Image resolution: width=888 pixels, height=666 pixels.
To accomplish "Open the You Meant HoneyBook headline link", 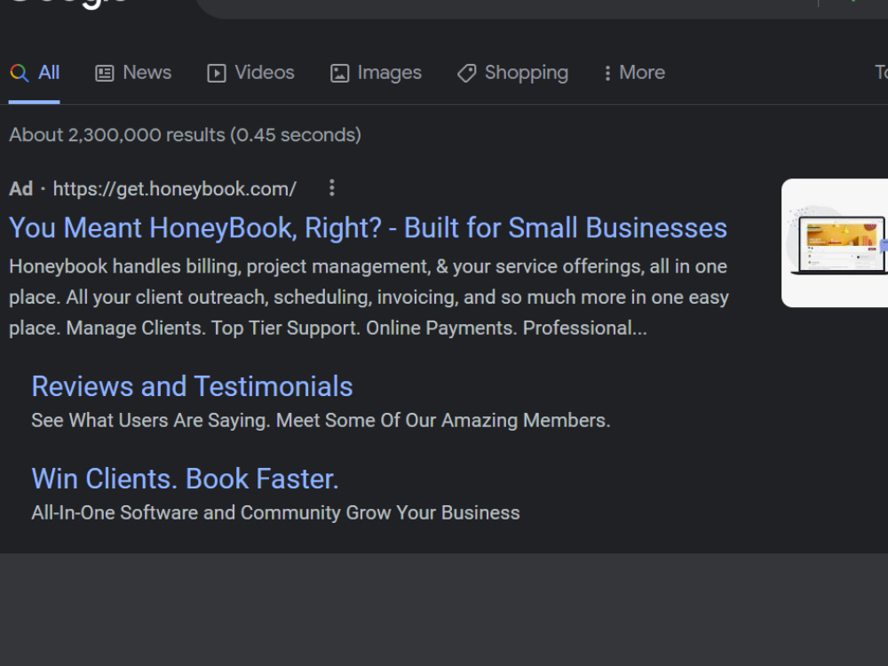I will coord(369,228).
